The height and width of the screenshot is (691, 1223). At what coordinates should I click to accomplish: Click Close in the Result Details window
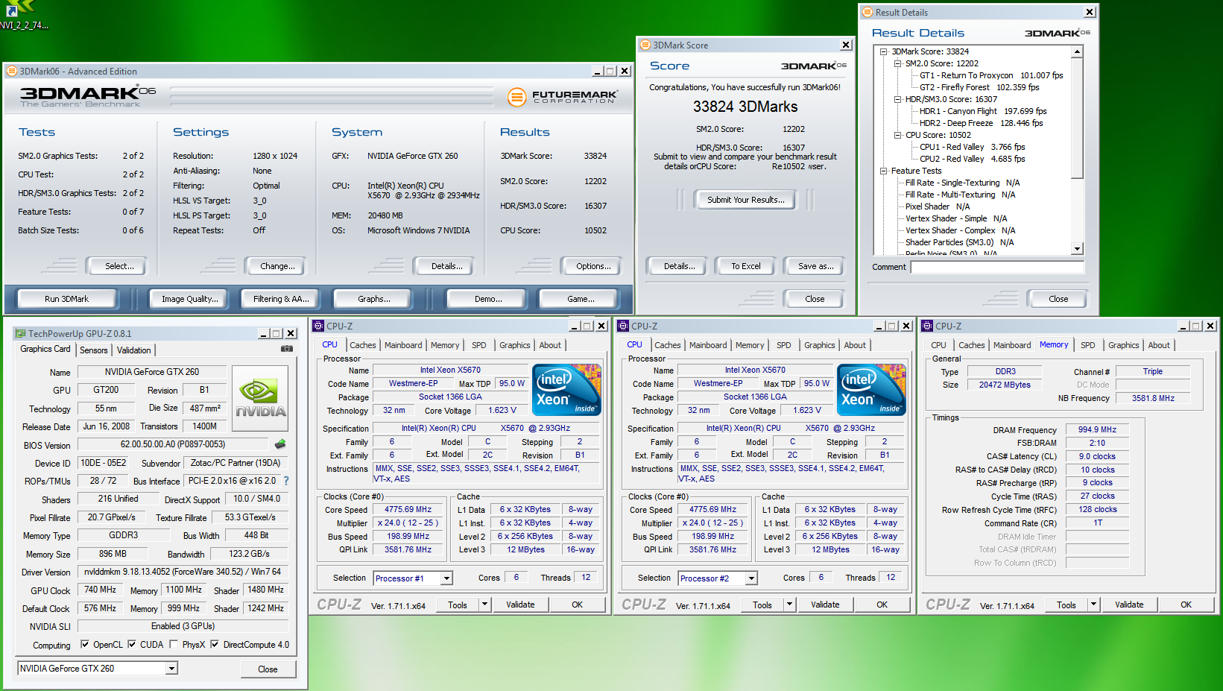pos(1058,299)
